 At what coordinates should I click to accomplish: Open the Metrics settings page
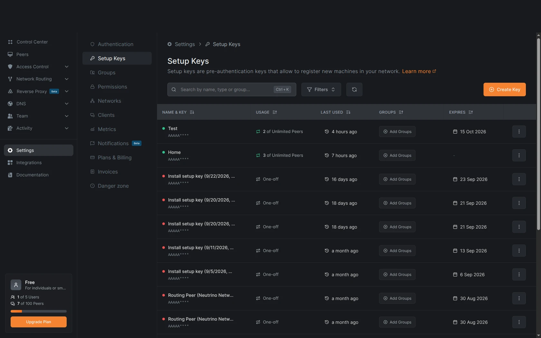point(117,129)
